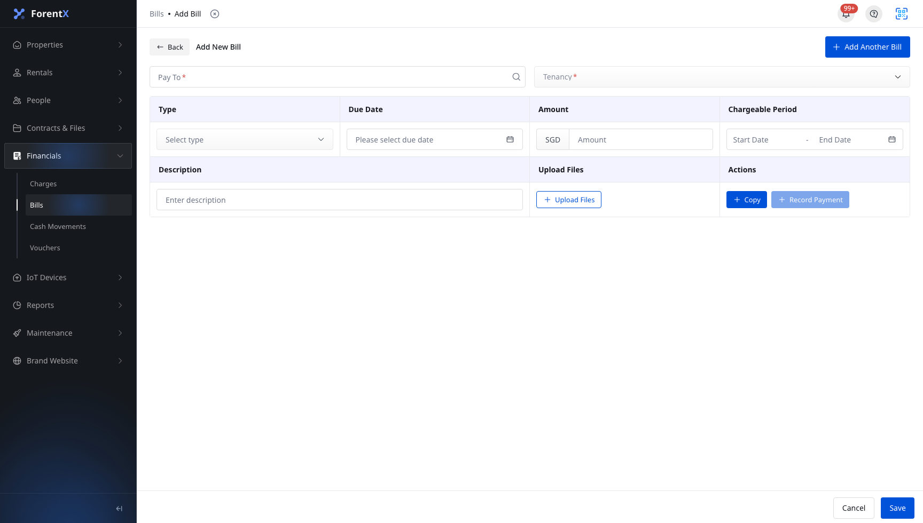The width and height of the screenshot is (923, 523).
Task: Expand the Contracts & Files chevron
Action: pos(120,128)
